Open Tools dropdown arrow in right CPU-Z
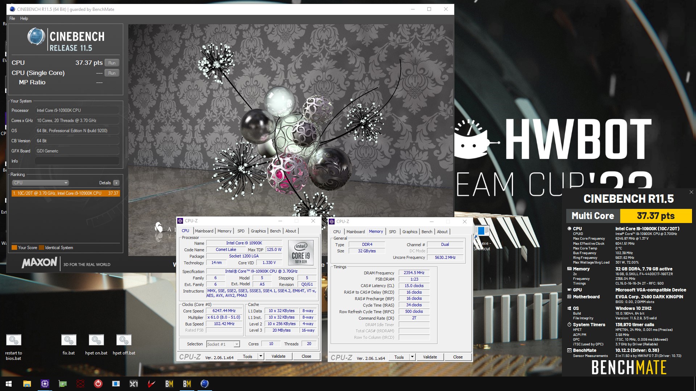 click(x=412, y=357)
